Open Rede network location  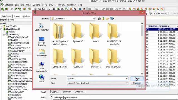[42, 78]
